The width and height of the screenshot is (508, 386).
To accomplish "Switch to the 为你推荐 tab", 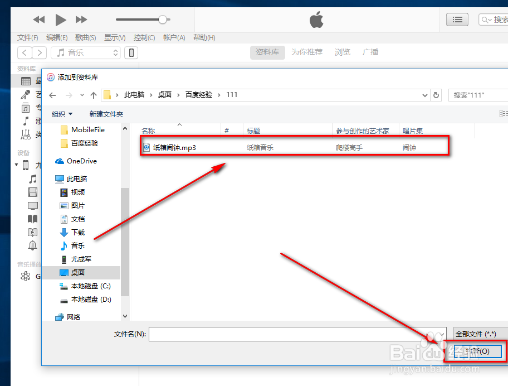I will pyautogui.click(x=307, y=52).
